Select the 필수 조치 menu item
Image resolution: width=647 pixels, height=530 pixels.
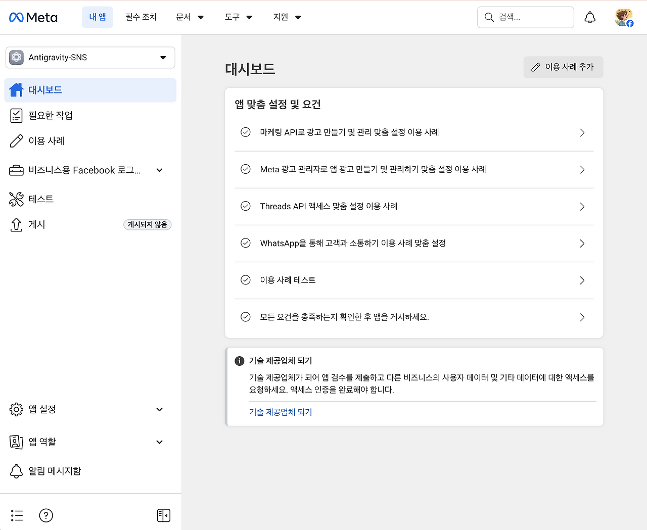pyautogui.click(x=141, y=17)
